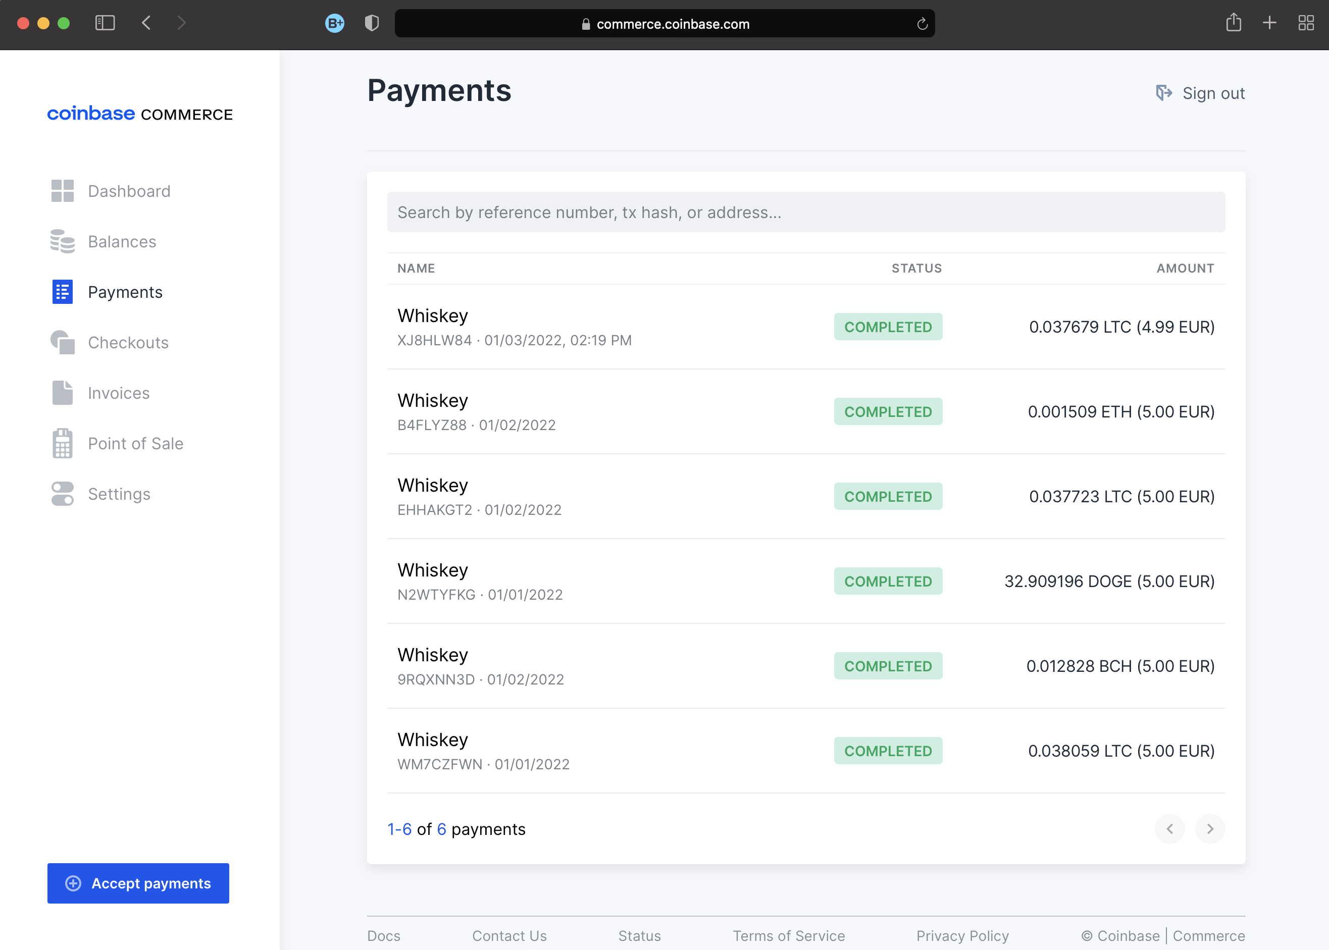Click the Invoices document icon
Screen dimensions: 1329x950
pyautogui.click(x=62, y=393)
